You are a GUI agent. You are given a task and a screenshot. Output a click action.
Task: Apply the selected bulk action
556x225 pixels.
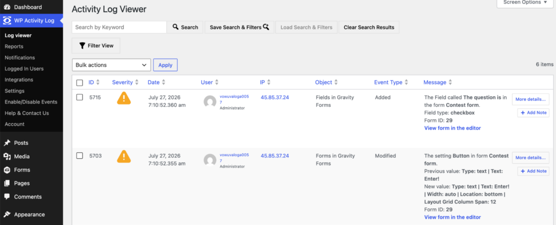tap(165, 65)
